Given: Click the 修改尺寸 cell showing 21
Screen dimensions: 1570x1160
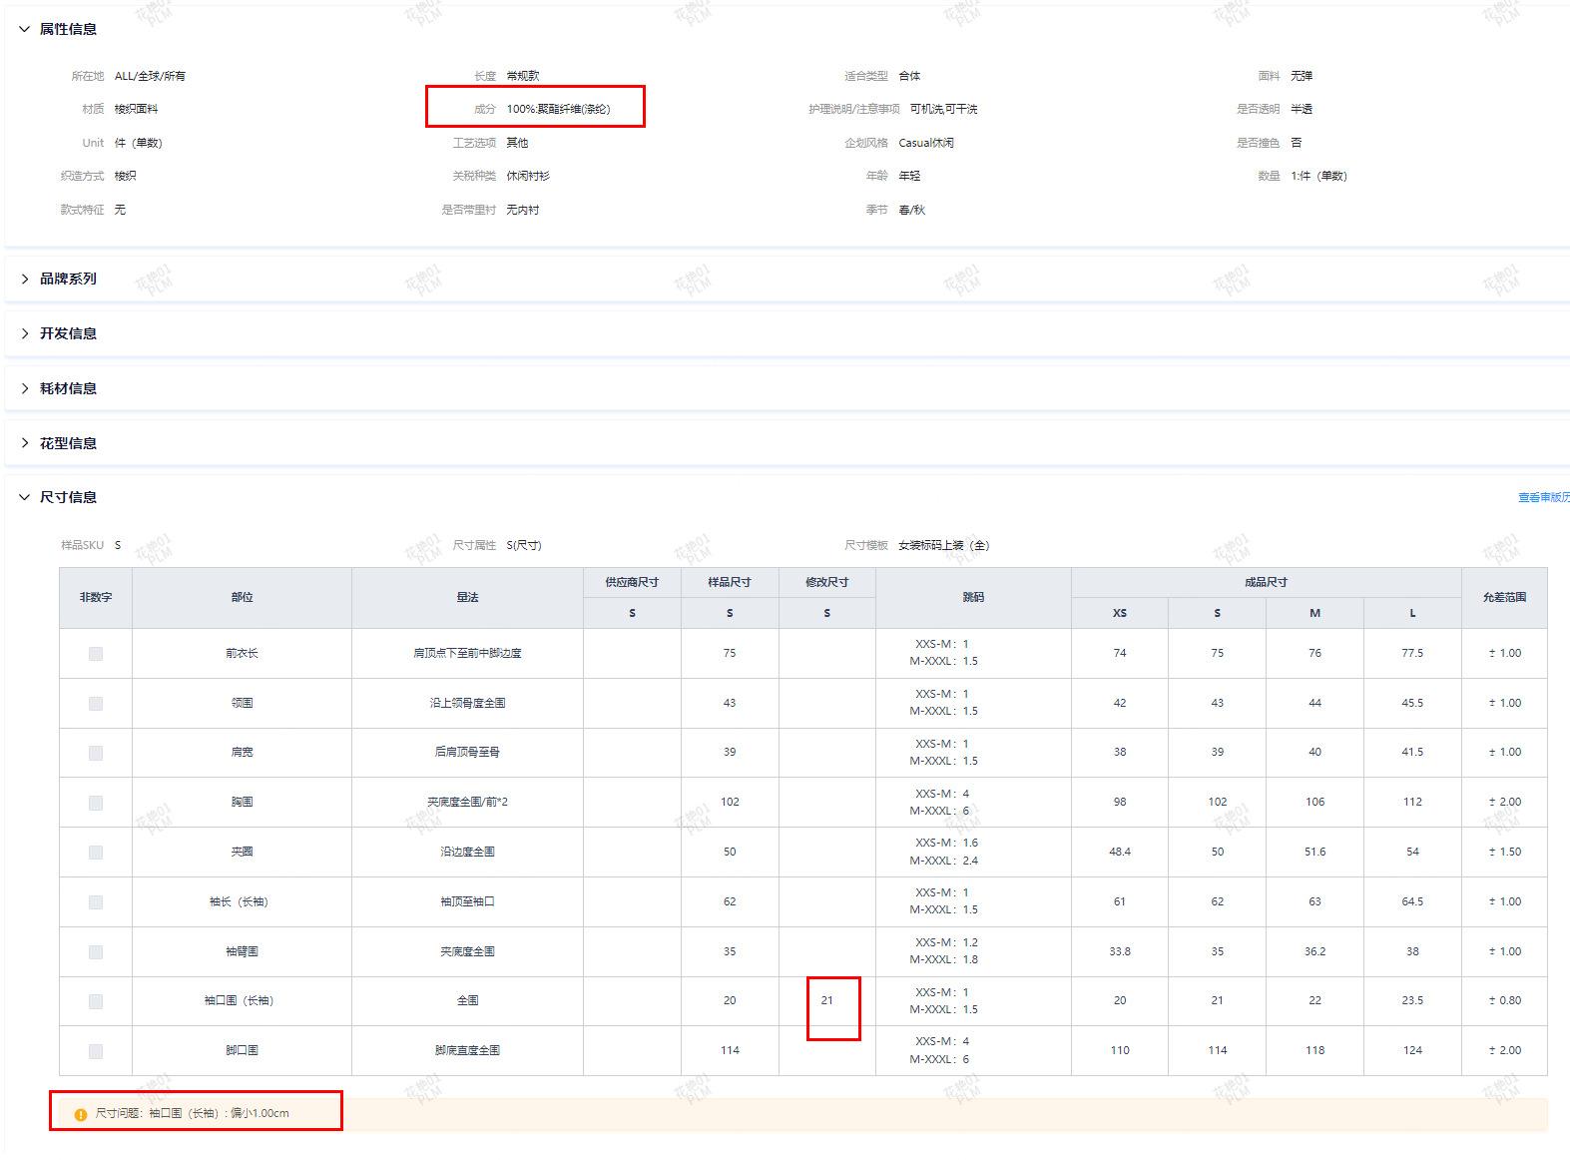Looking at the screenshot, I should [826, 1000].
